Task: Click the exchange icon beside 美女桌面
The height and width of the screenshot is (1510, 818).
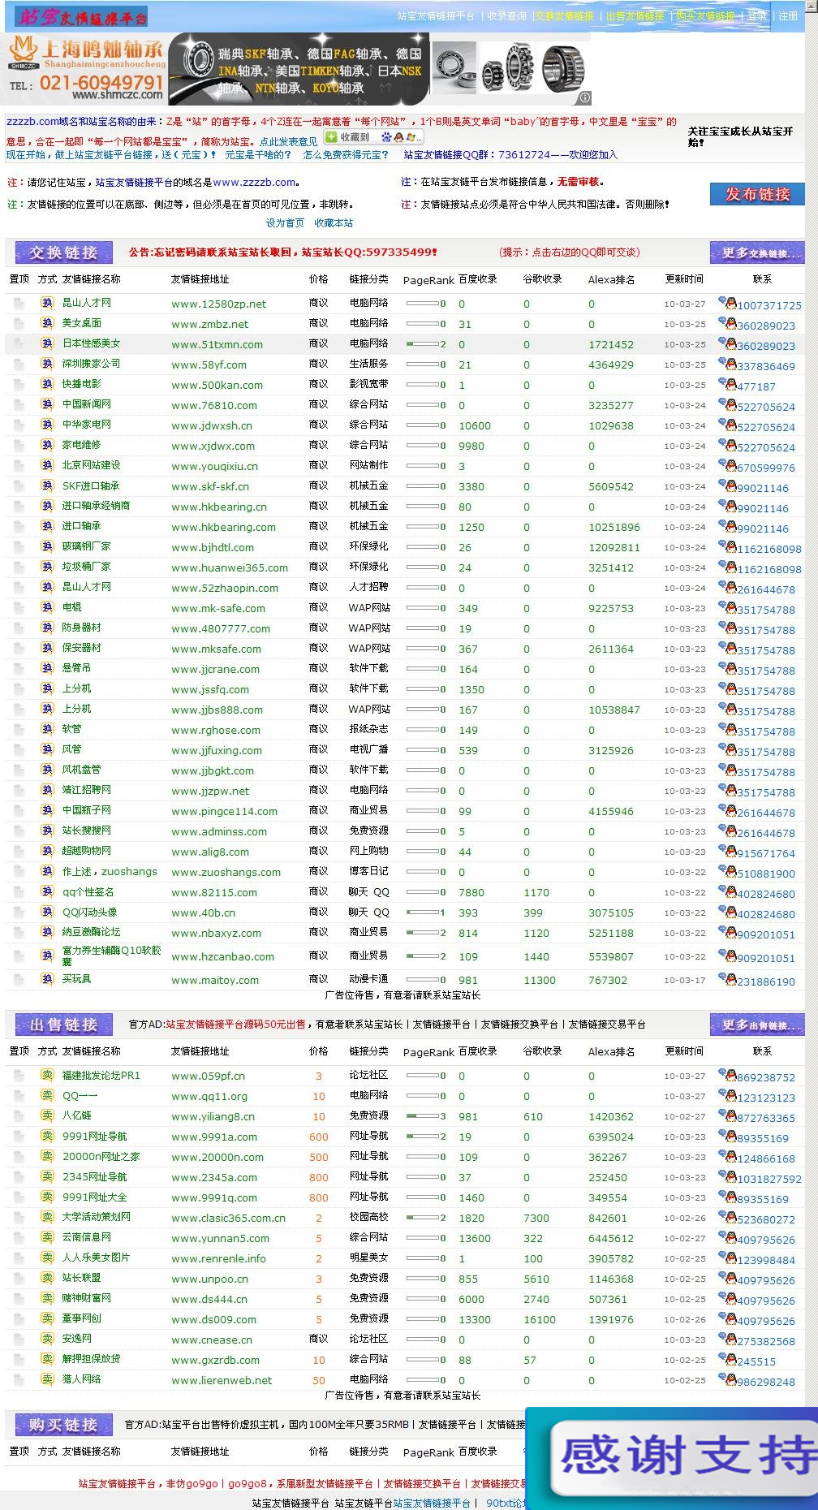Action: tap(47, 323)
